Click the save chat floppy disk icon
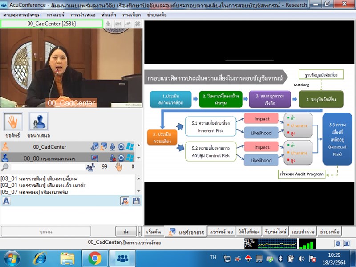 coord(136,201)
